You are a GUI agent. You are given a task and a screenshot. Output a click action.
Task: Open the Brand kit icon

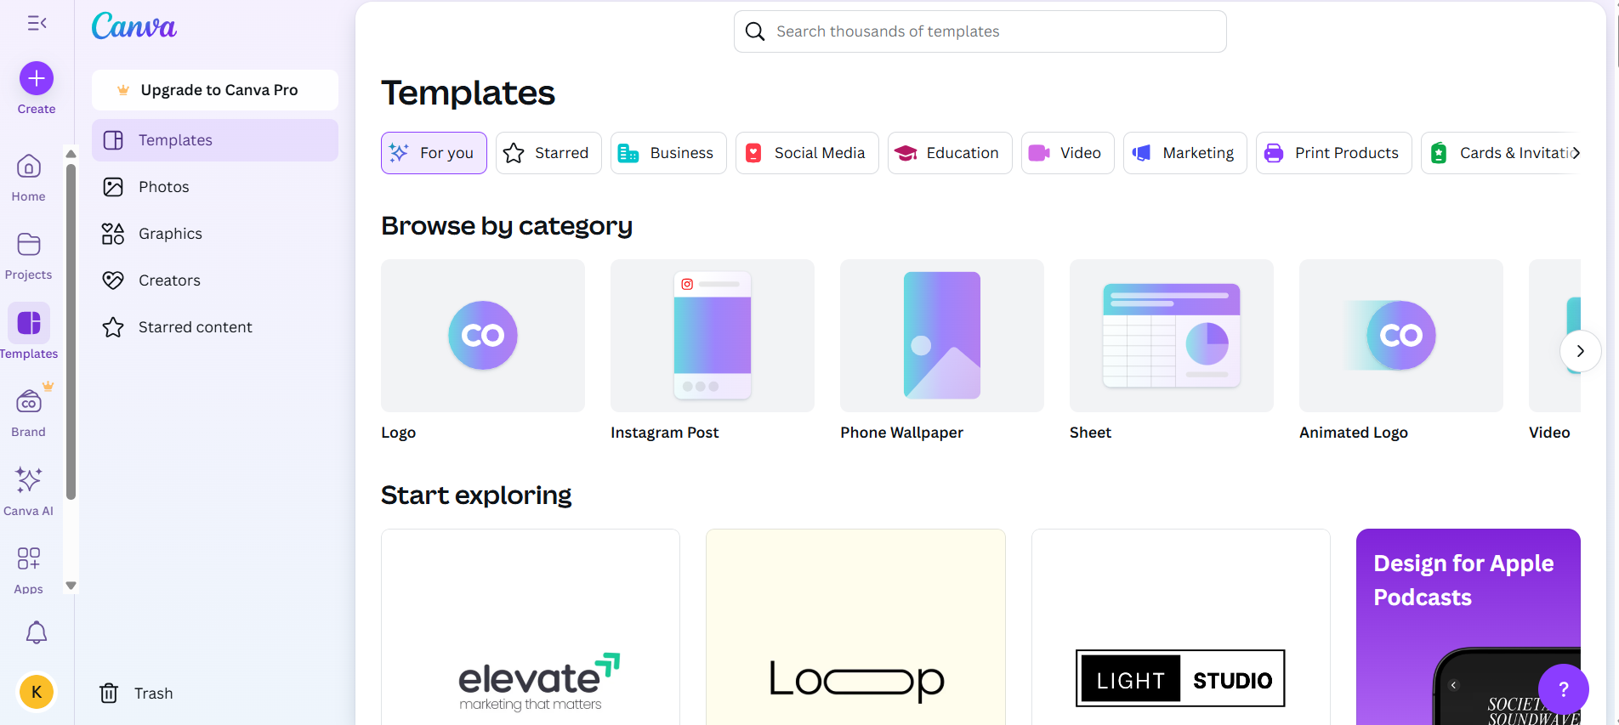29,401
